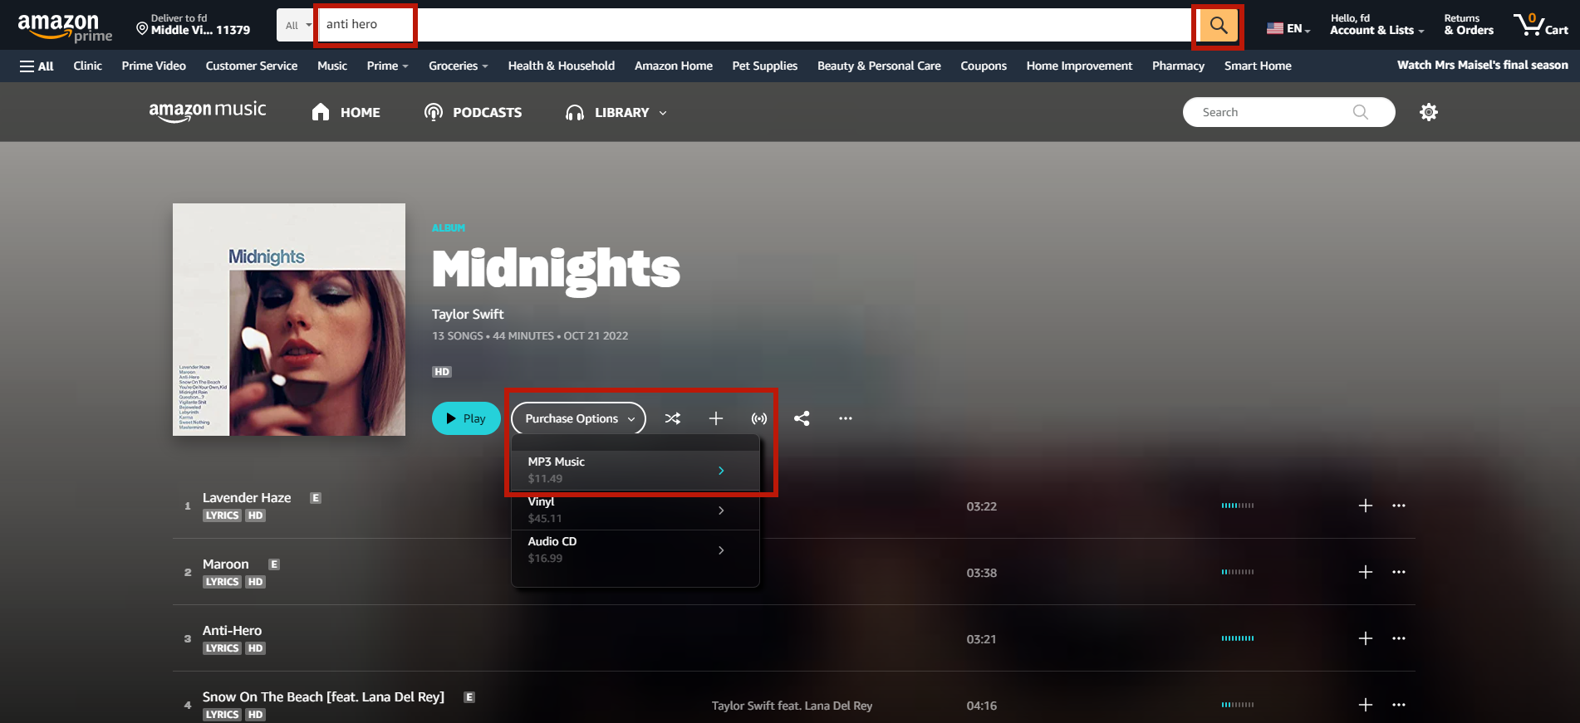Go to Amazon Music Home
Viewport: 1580px width, 723px height.
[x=346, y=112]
